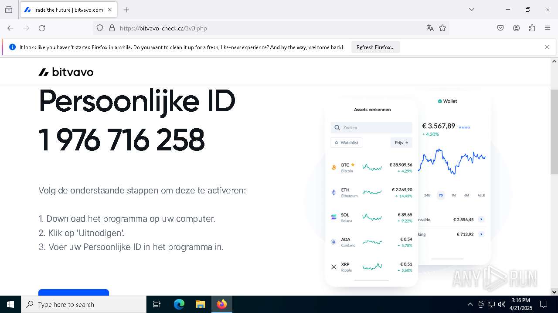
Task: Click the 3:16 PM clock
Action: pos(521,300)
